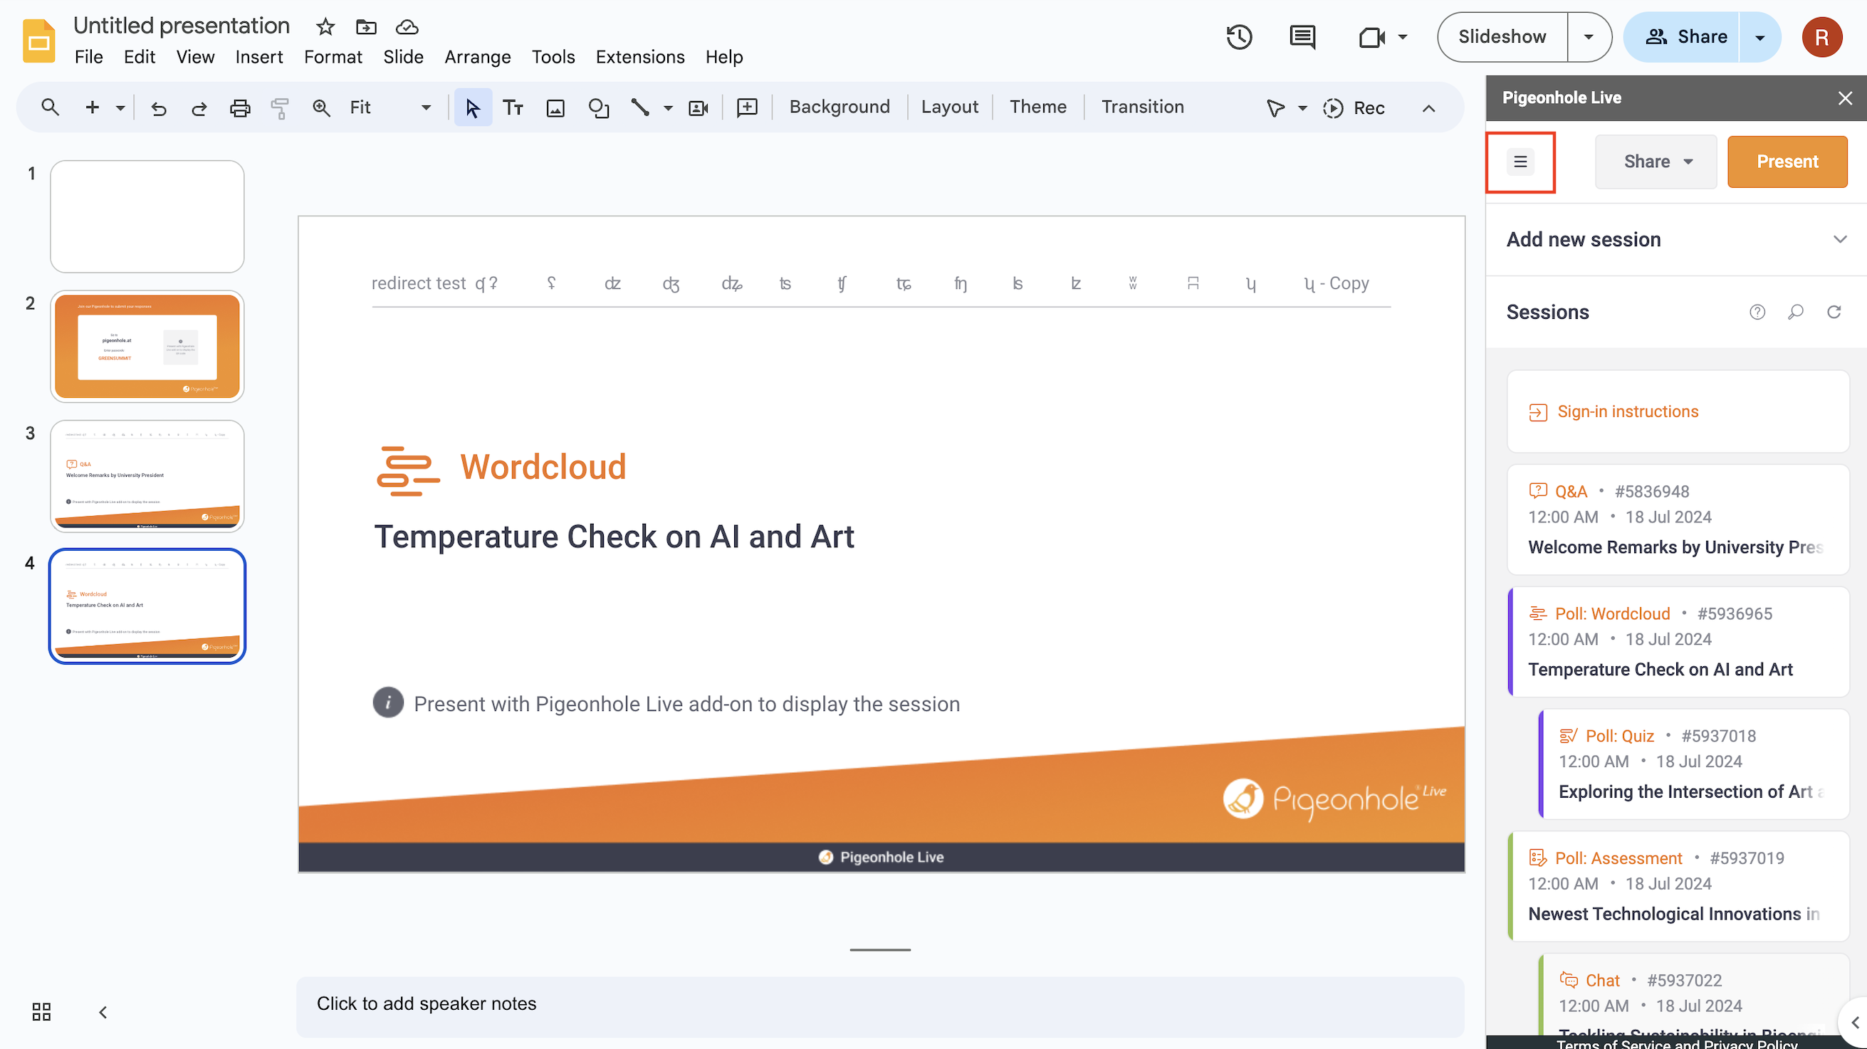Open the Transition panel
The image size is (1867, 1049).
[x=1142, y=107]
